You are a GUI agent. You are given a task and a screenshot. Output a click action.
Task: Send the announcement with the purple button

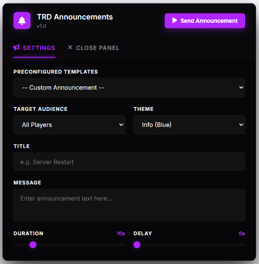204,21
